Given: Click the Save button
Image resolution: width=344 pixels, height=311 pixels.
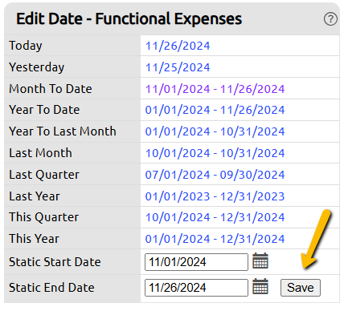Looking at the screenshot, I should pos(301,288).
